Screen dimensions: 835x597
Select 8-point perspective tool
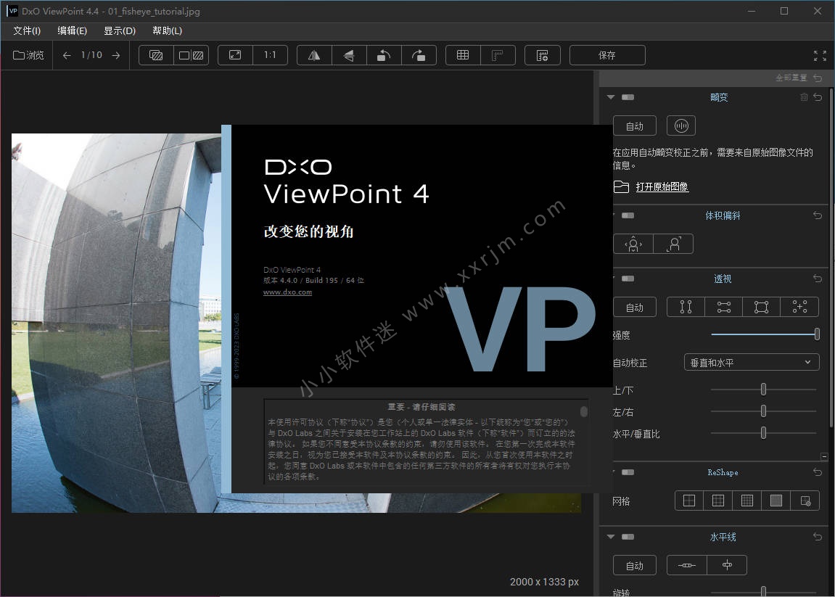pyautogui.click(x=799, y=307)
